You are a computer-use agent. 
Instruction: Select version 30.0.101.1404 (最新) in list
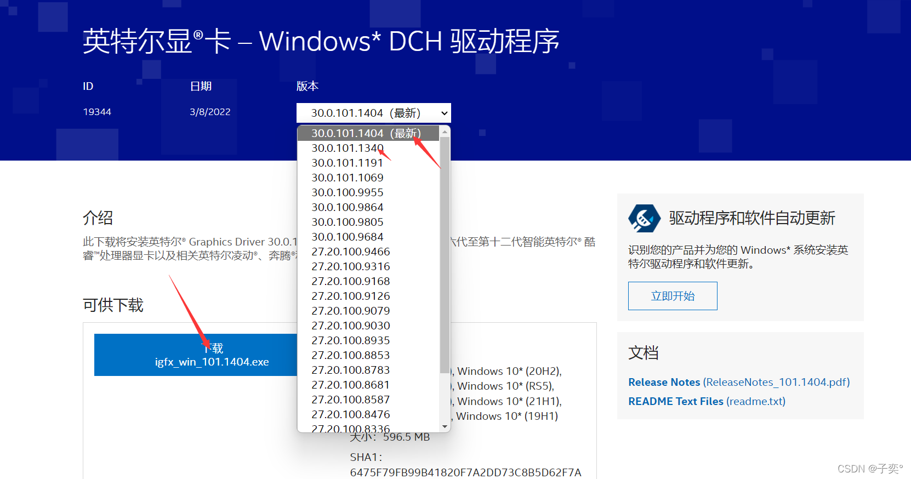point(368,133)
